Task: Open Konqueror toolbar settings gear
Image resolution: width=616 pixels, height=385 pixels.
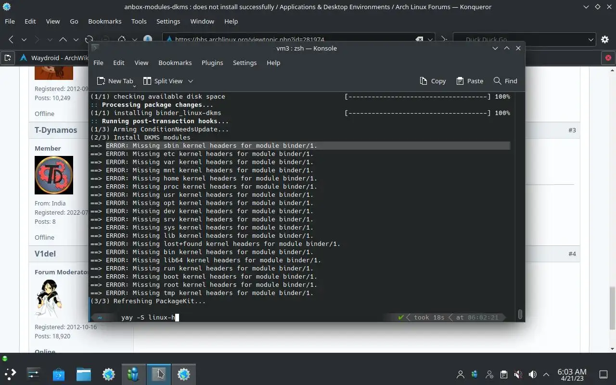Action: pos(605,39)
